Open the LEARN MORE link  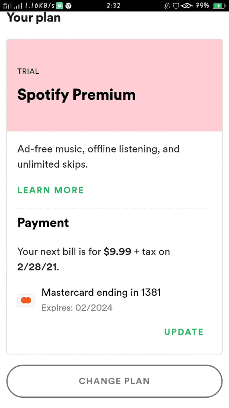[50, 190]
